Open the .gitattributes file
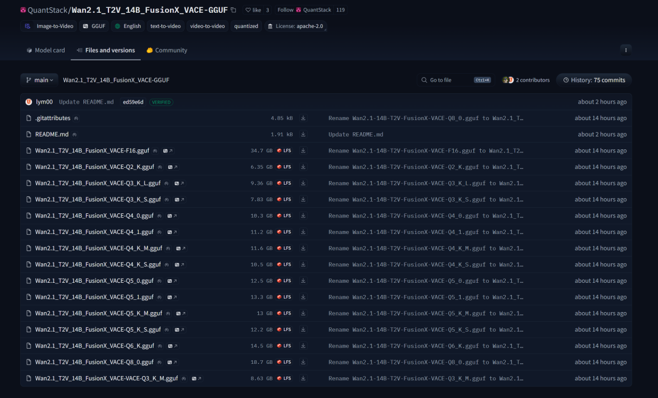 pyautogui.click(x=53, y=118)
